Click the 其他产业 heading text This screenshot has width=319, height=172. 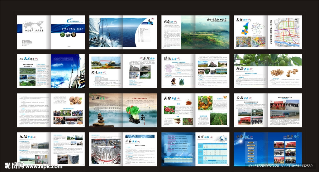[170, 98]
